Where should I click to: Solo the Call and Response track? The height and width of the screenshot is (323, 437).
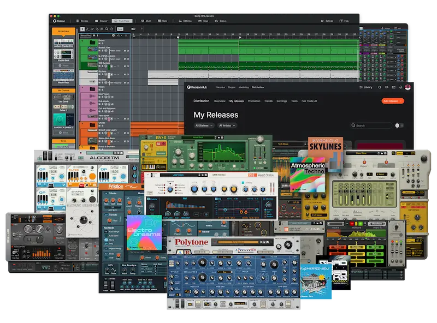click(102, 111)
